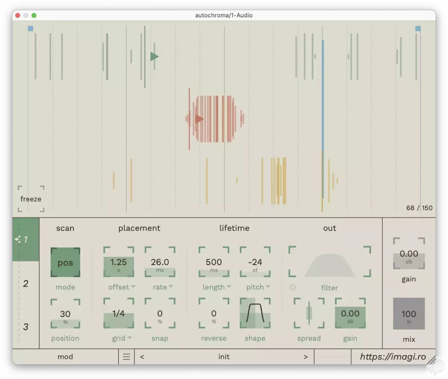Viewport: 448px width, 379px height.
Task: Click the snap 0% control
Action: (x=160, y=313)
